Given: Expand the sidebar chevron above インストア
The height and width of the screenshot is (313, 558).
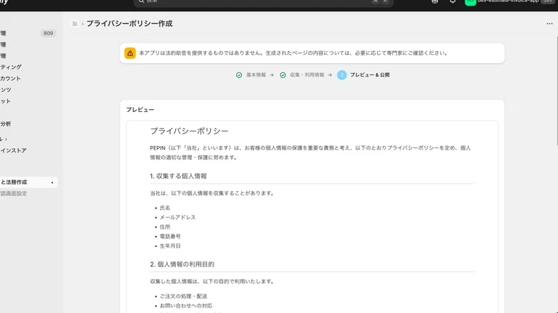Looking at the screenshot, I should (6, 139).
